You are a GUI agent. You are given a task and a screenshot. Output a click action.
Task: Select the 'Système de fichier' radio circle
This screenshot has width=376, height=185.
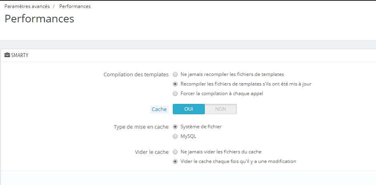175,127
